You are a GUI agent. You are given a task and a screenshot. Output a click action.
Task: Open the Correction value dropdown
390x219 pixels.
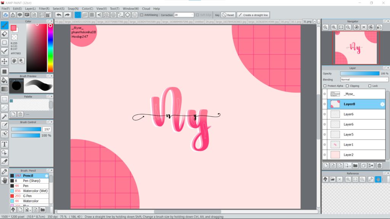192,15
